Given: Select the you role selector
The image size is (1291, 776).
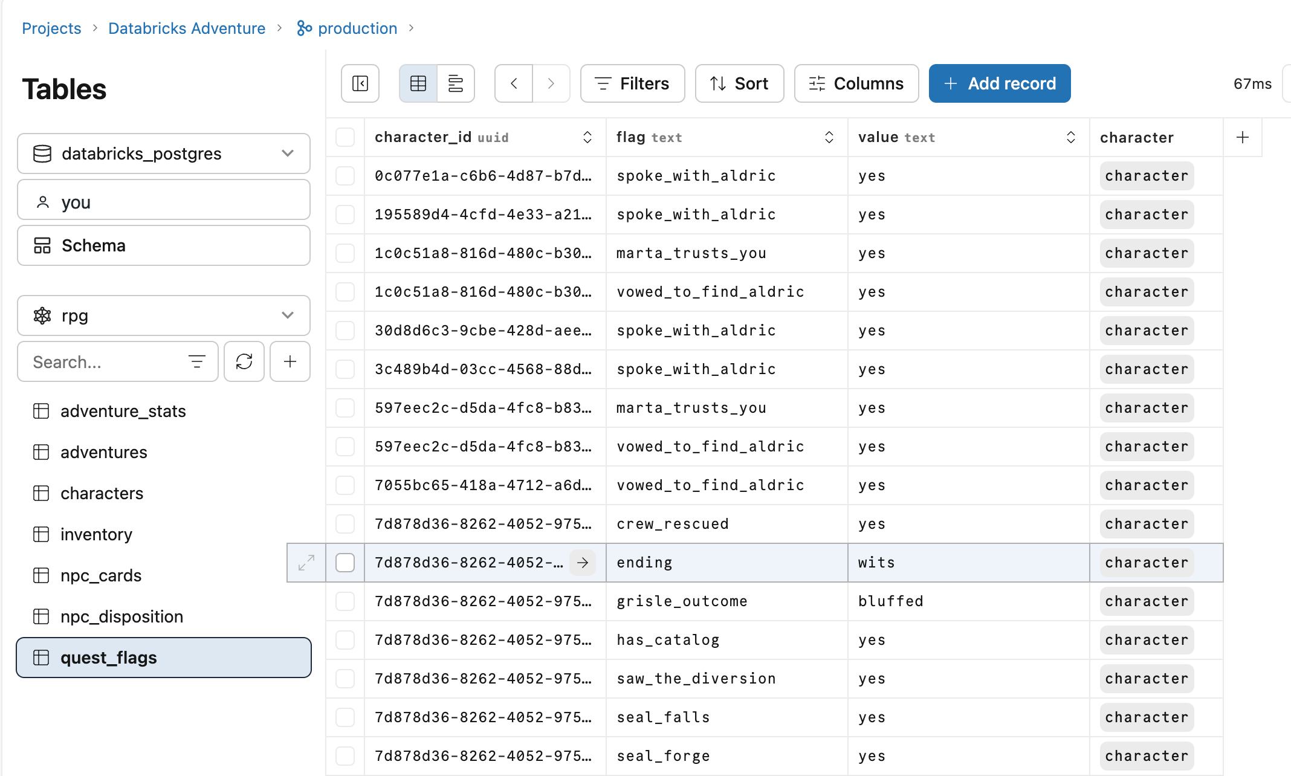Looking at the screenshot, I should click(x=164, y=200).
